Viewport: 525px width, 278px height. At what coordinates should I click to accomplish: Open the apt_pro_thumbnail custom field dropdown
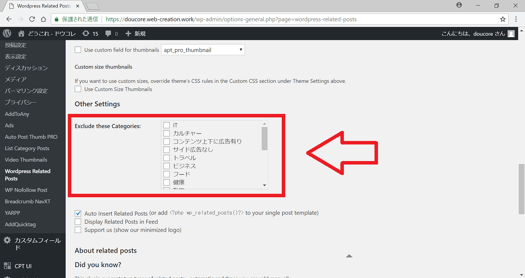pos(203,50)
